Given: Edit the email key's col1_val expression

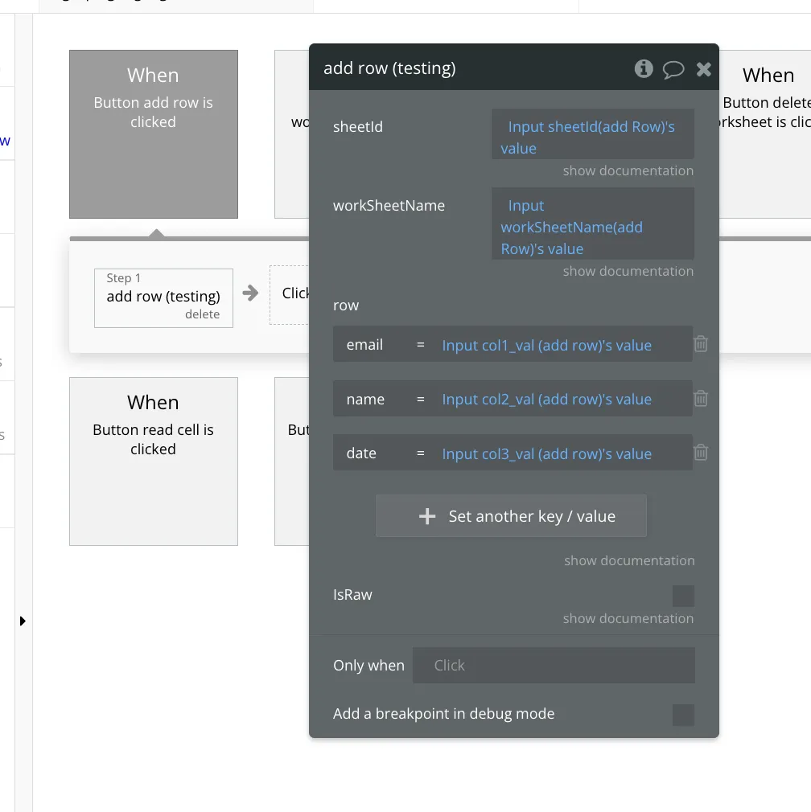Looking at the screenshot, I should click(x=547, y=345).
